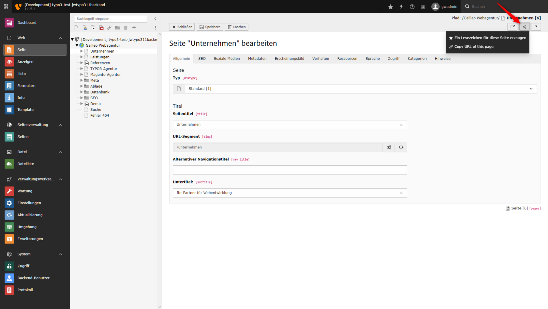The width and height of the screenshot is (548, 309).
Task: Click the recalculate URL segment icon
Action: point(401,147)
